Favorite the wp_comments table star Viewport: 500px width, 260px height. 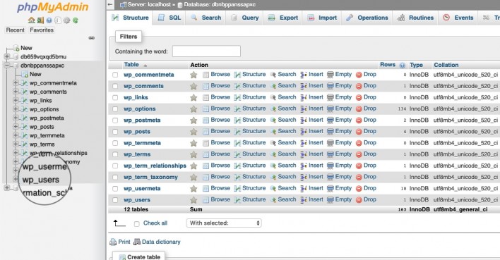click(194, 86)
